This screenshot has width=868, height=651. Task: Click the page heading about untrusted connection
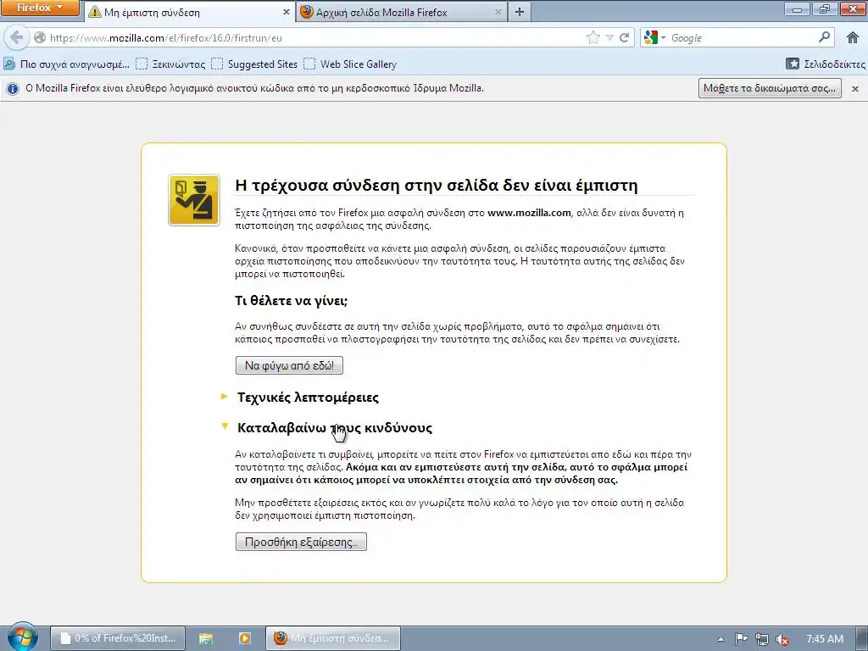click(437, 185)
